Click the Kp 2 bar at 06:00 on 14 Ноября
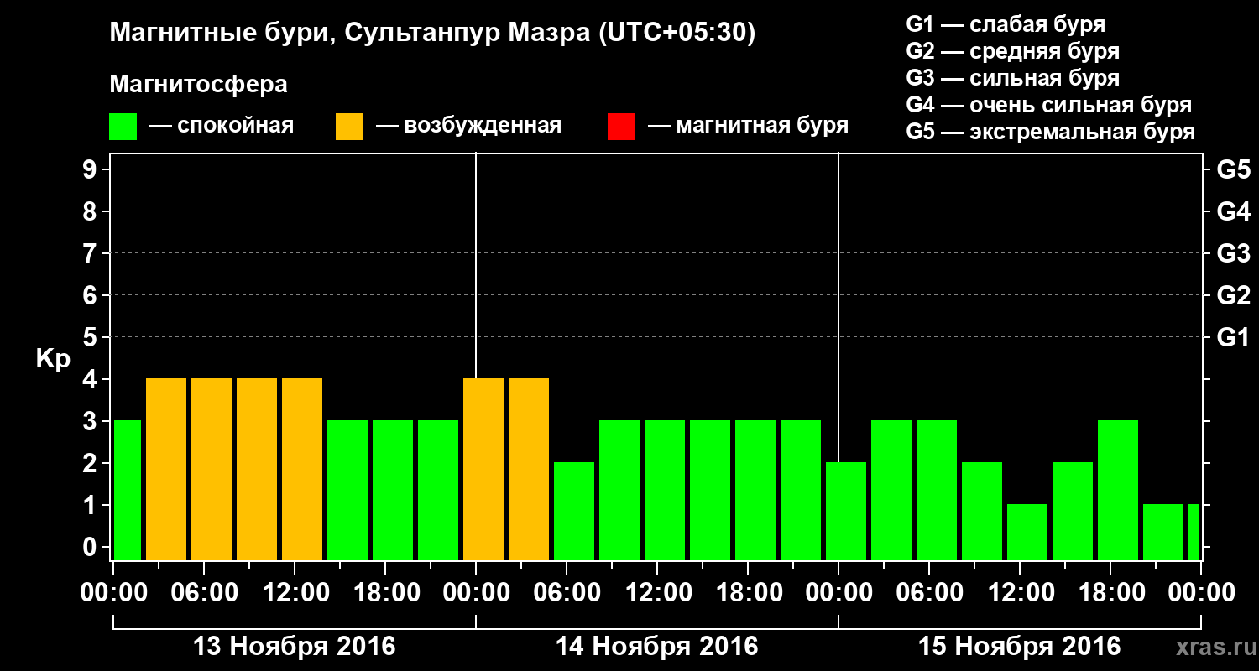1259x671 pixels. [574, 511]
